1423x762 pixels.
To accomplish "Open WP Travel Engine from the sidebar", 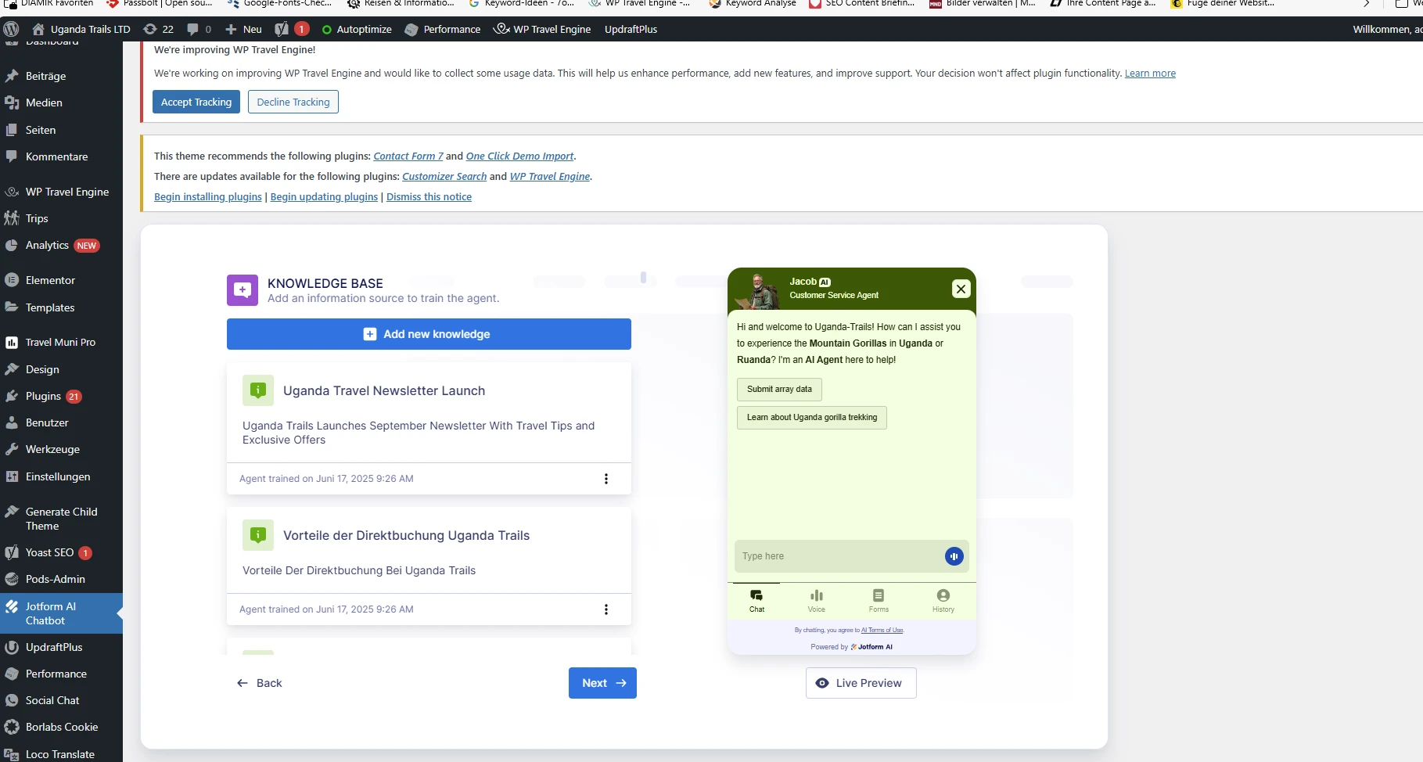I will pyautogui.click(x=66, y=192).
